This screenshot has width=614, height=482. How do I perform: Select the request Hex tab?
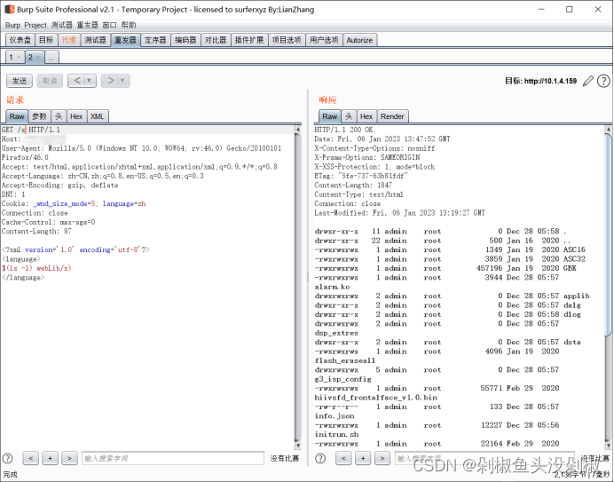click(x=76, y=116)
